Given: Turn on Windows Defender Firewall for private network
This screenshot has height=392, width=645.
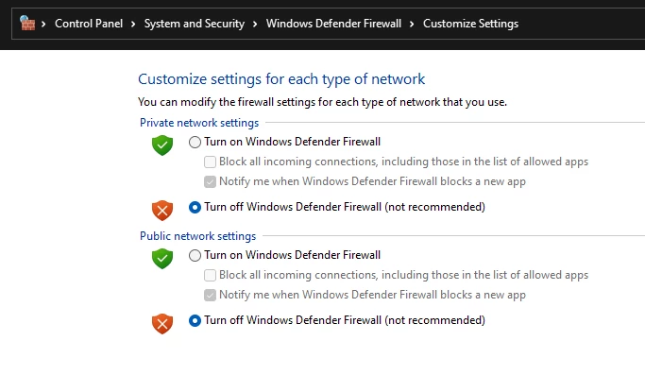Looking at the screenshot, I should (195, 142).
